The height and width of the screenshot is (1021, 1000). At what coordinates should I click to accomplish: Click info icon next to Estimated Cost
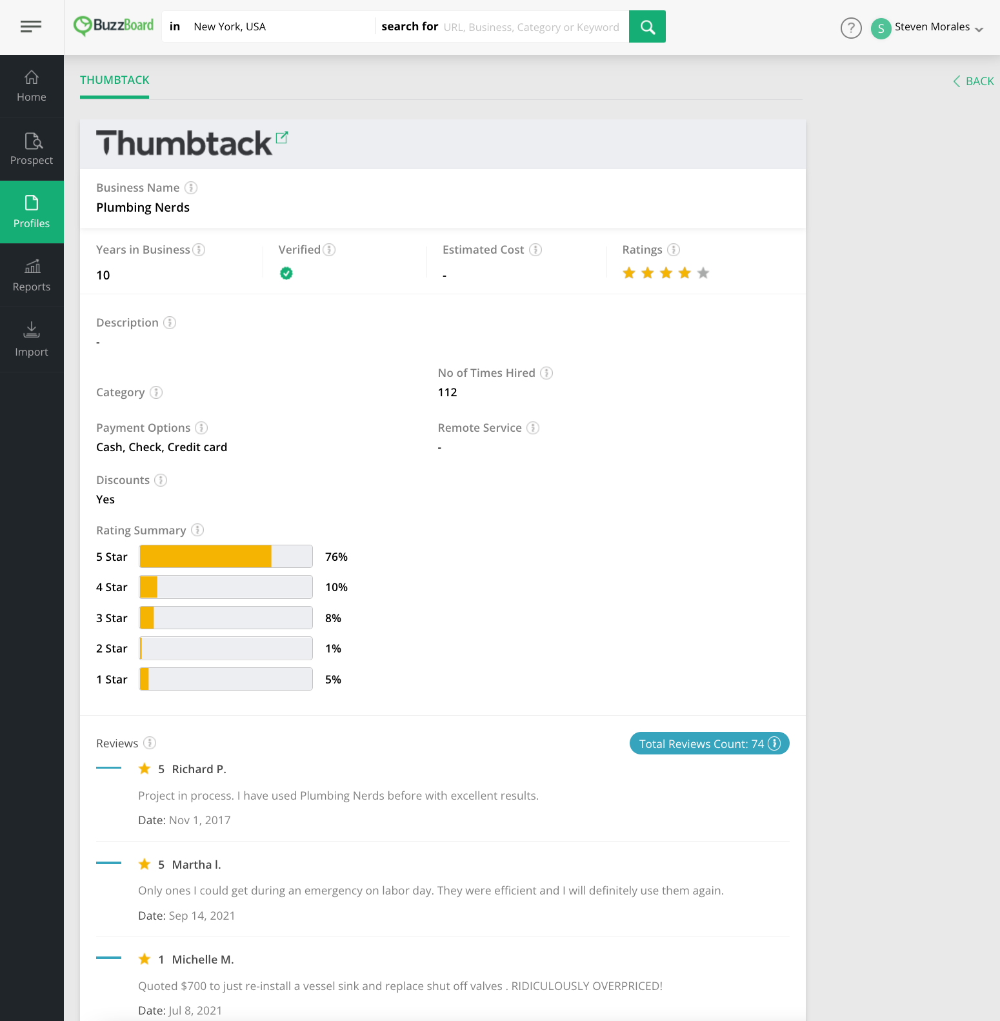pyautogui.click(x=535, y=250)
